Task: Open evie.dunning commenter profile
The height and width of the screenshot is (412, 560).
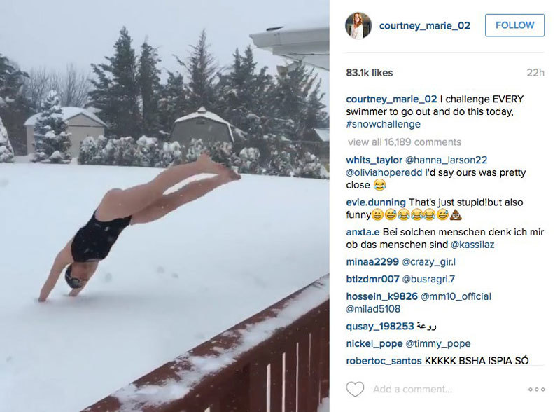Action: pos(376,202)
